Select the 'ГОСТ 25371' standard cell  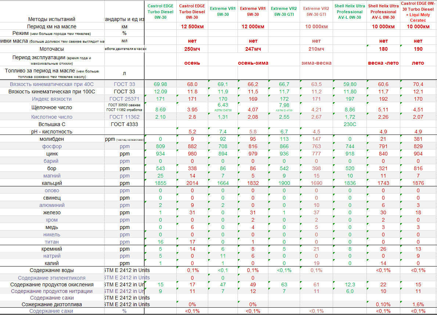124,99
